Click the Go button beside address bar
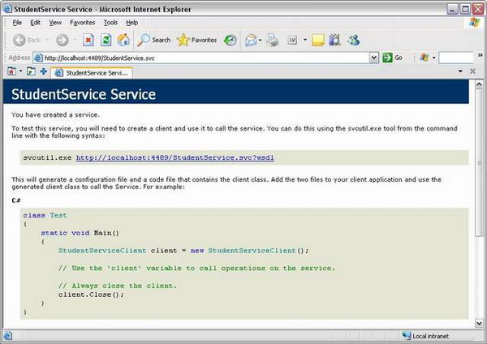 [393, 58]
